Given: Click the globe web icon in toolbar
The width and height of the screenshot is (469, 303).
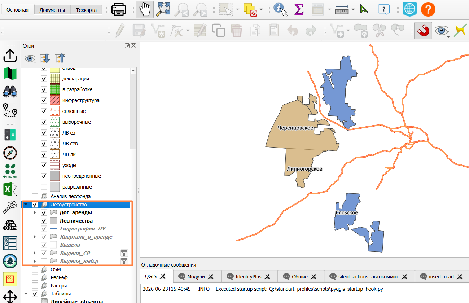Looking at the screenshot, I should click(410, 9).
